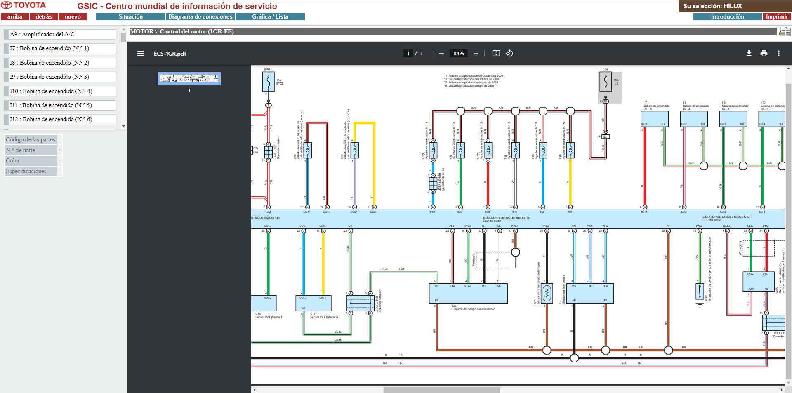Viewport: 792px width, 393px height.
Task: Open the Introducción tab
Action: click(728, 17)
